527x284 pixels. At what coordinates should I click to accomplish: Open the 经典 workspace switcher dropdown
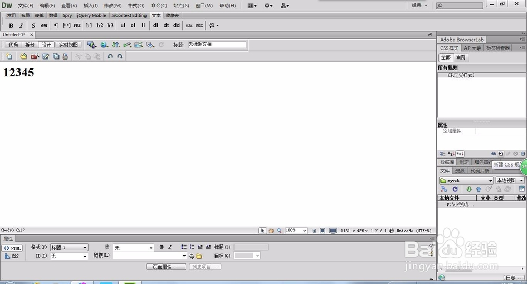coord(419,5)
